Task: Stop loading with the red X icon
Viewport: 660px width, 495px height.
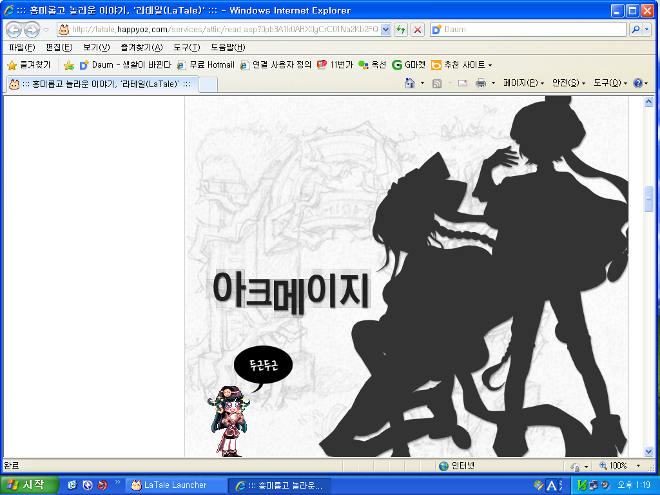Action: [x=418, y=30]
